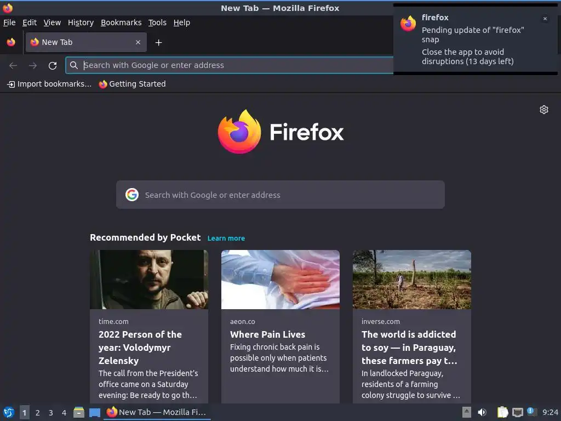Click the aeon.co source label
The height and width of the screenshot is (421, 561).
[x=243, y=321]
